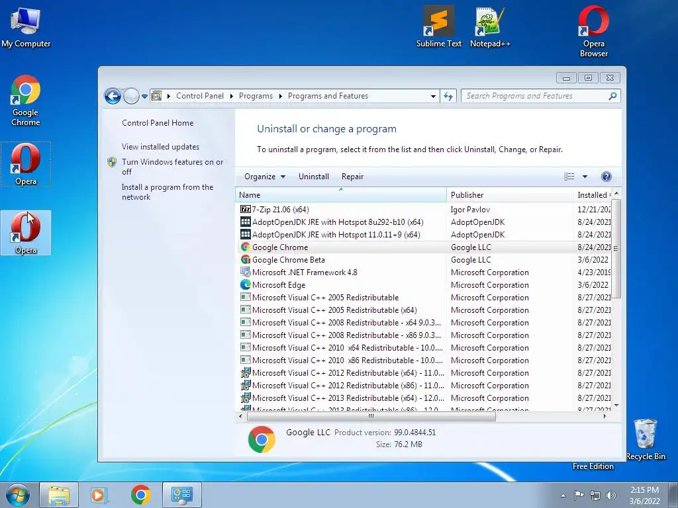Image resolution: width=678 pixels, height=508 pixels.
Task: Show hidden tray icons arrow
Action: [563, 495]
